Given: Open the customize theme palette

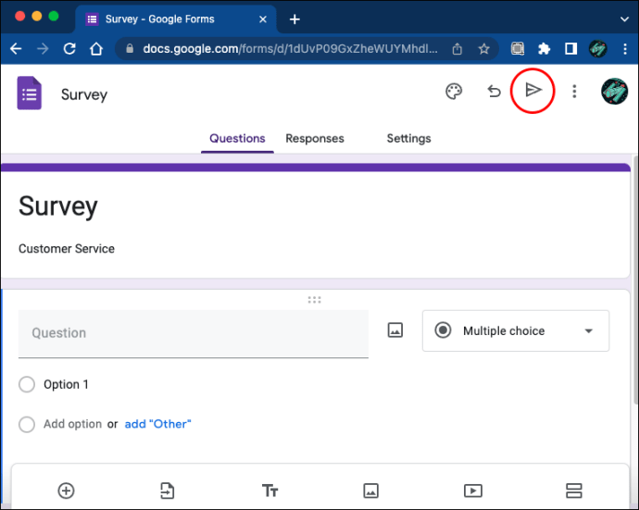Looking at the screenshot, I should [x=453, y=91].
